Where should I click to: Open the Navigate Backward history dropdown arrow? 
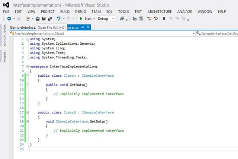point(14,19)
